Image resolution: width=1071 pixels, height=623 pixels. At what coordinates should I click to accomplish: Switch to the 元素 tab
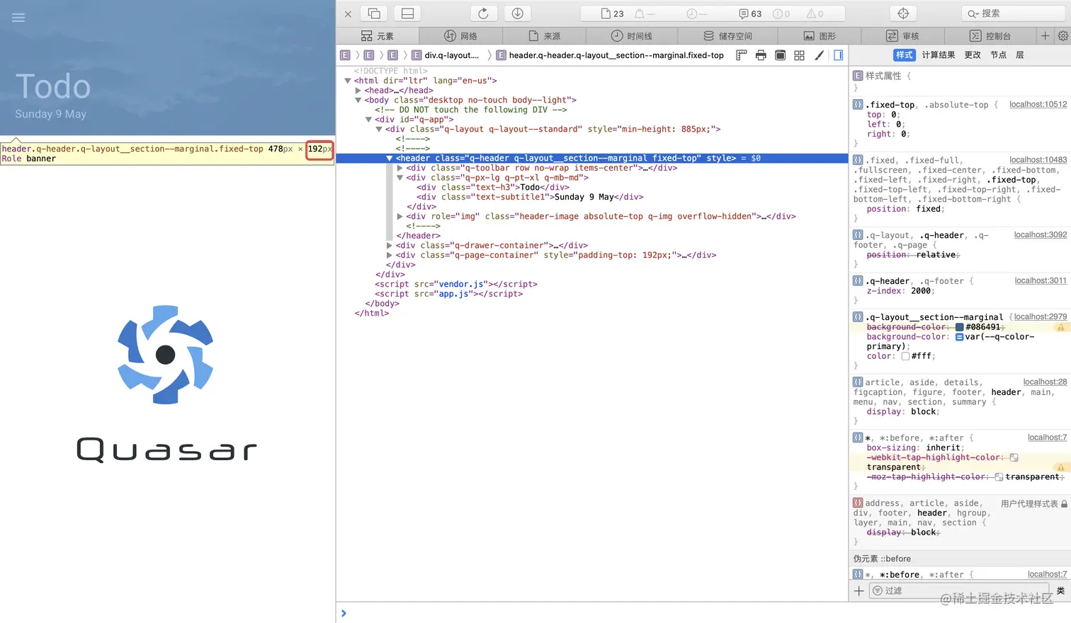pyautogui.click(x=378, y=35)
